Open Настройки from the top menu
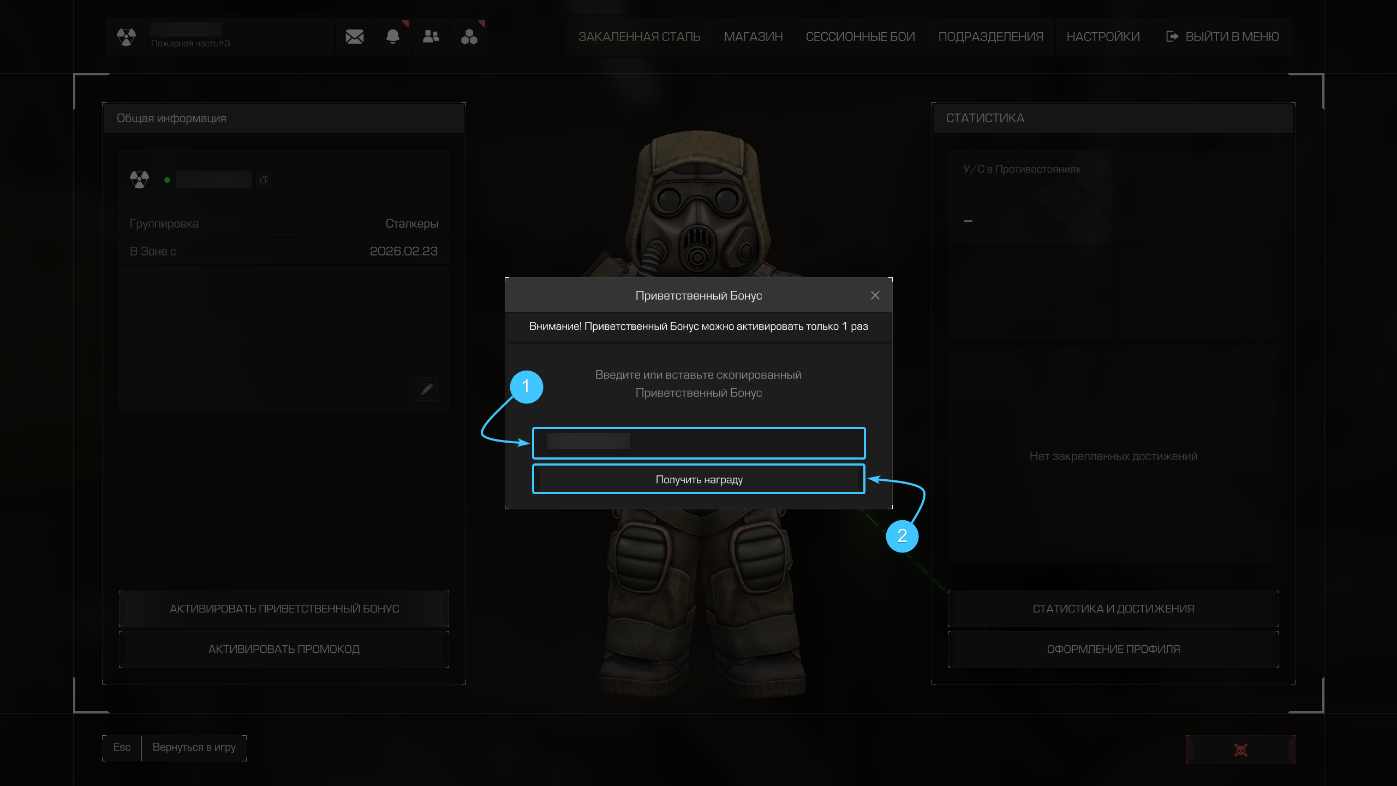1397x786 pixels. [x=1103, y=37]
